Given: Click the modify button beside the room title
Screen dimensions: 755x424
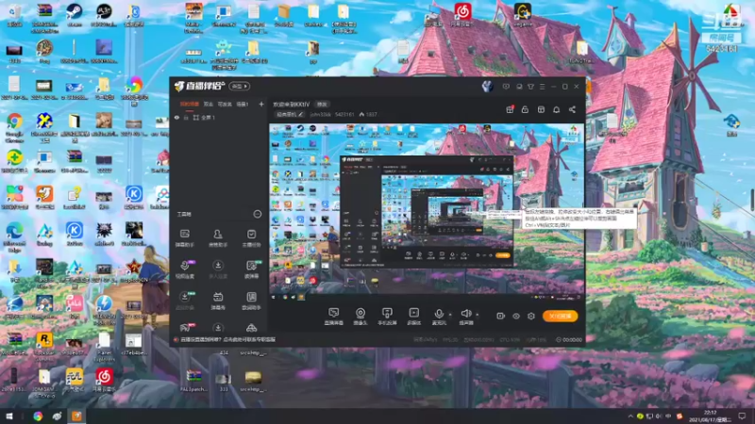Looking at the screenshot, I should 322,105.
